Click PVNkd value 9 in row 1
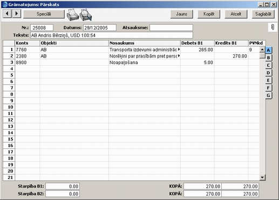This screenshot has height=200, width=279. tap(254, 49)
